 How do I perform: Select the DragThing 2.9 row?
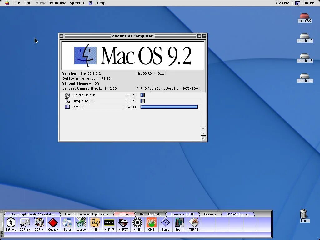(131, 101)
